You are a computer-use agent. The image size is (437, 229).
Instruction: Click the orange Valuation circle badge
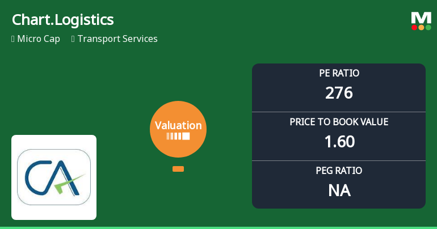tap(178, 129)
